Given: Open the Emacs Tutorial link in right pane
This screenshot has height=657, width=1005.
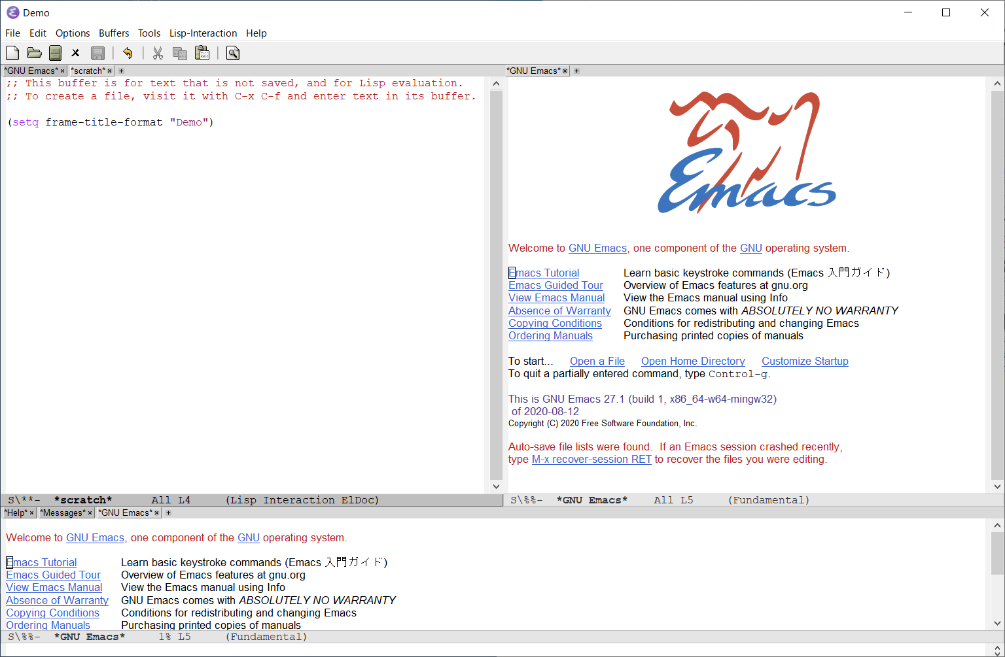Looking at the screenshot, I should coord(544,273).
